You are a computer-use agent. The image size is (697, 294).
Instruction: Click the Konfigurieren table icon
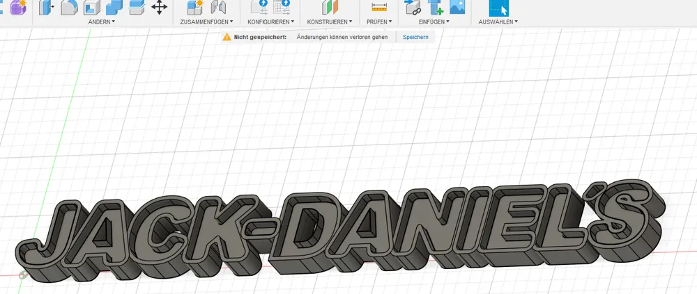click(282, 7)
